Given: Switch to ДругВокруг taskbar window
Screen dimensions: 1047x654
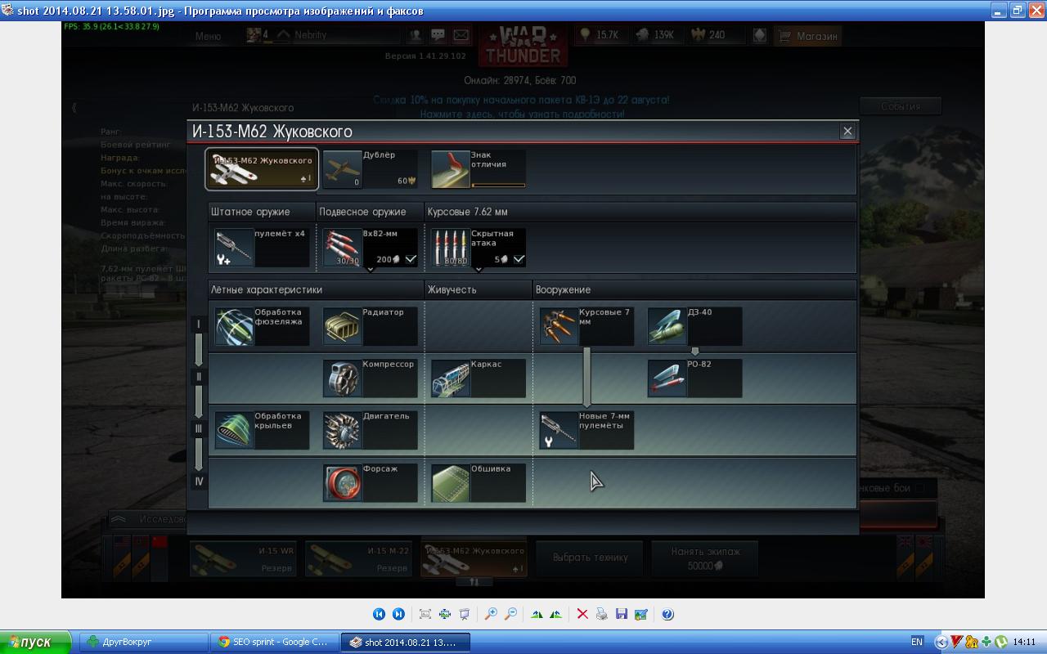Looking at the screenshot, I should pyautogui.click(x=142, y=643).
